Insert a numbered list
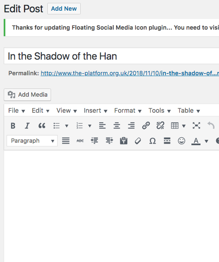The height and width of the screenshot is (262, 219). tap(79, 126)
